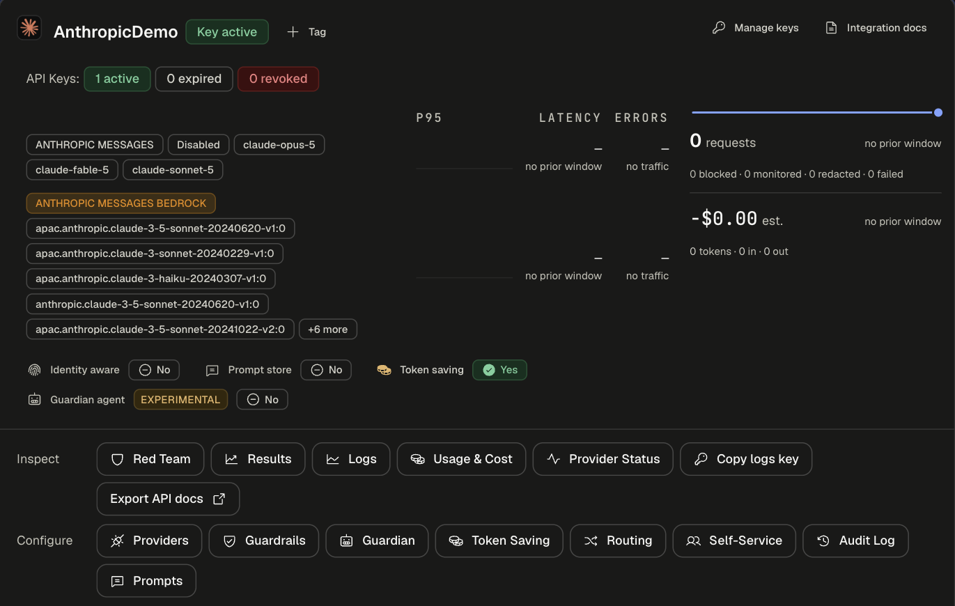Click the claude-fable-5 model chip
This screenshot has width=955, height=606.
[x=72, y=170]
